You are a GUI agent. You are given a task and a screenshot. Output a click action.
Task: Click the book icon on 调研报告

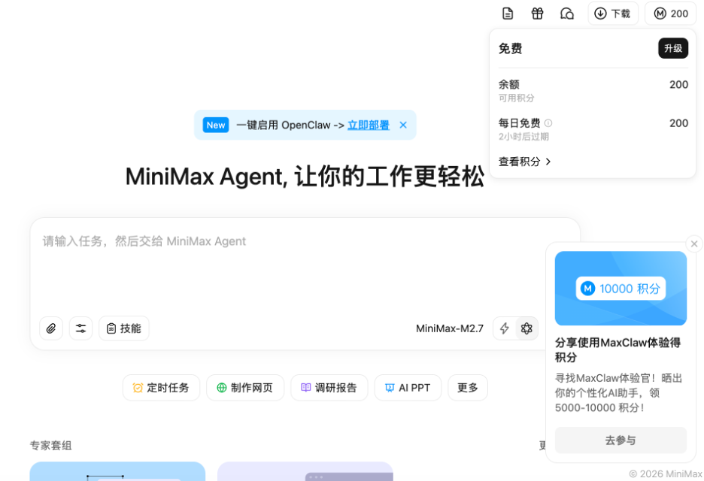tap(306, 388)
